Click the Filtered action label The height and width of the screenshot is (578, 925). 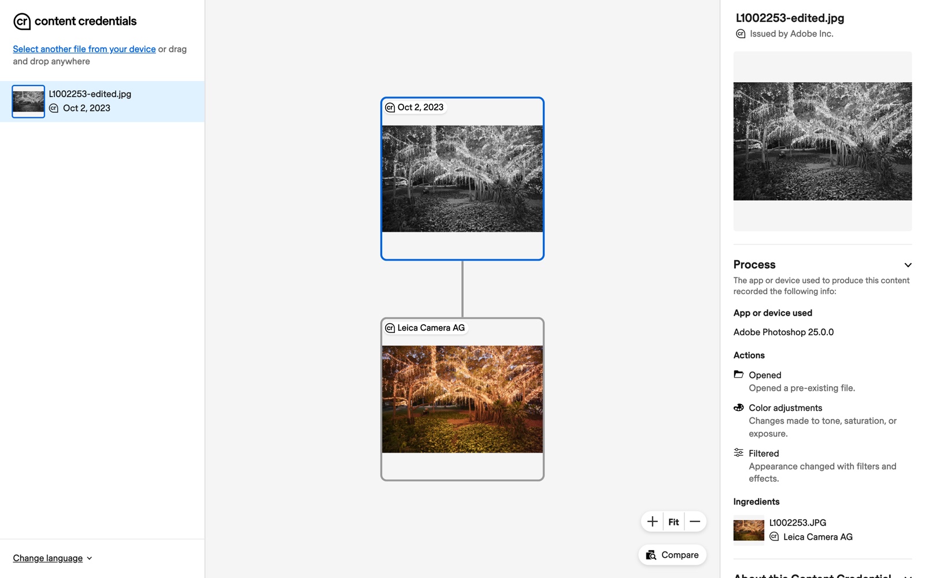click(x=764, y=454)
